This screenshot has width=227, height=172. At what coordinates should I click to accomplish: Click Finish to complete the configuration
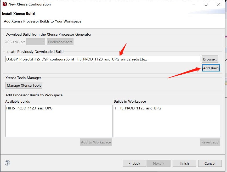184,163
